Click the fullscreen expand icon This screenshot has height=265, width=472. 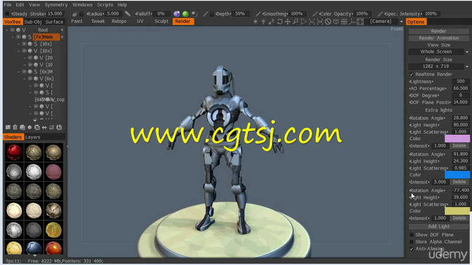[360, 22]
